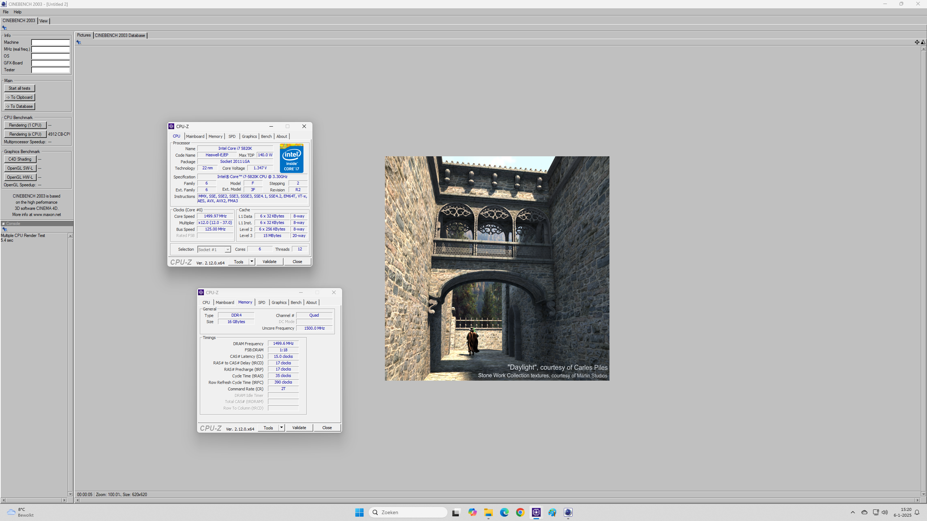Run the Rendering (1 CPU) benchmark
The image size is (927, 521).
coord(25,125)
